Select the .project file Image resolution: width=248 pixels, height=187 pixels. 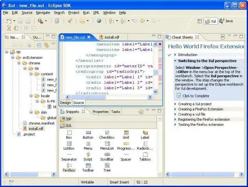point(29,134)
